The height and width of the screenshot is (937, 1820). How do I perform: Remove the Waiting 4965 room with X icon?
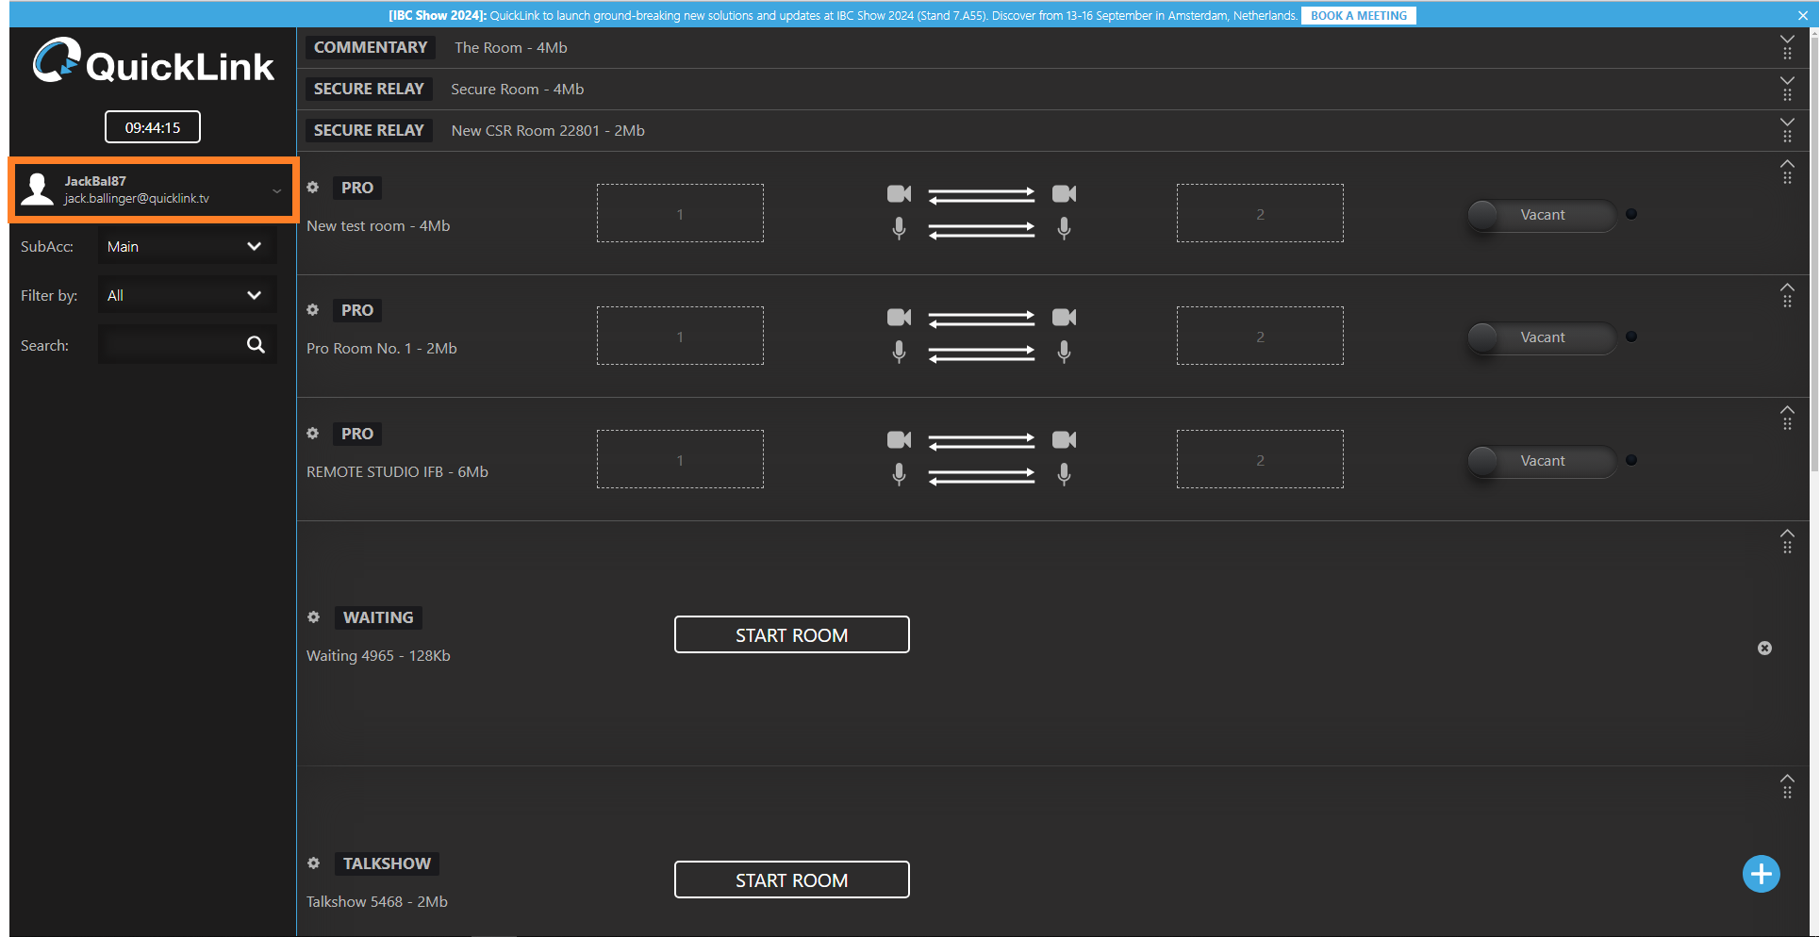(x=1764, y=649)
